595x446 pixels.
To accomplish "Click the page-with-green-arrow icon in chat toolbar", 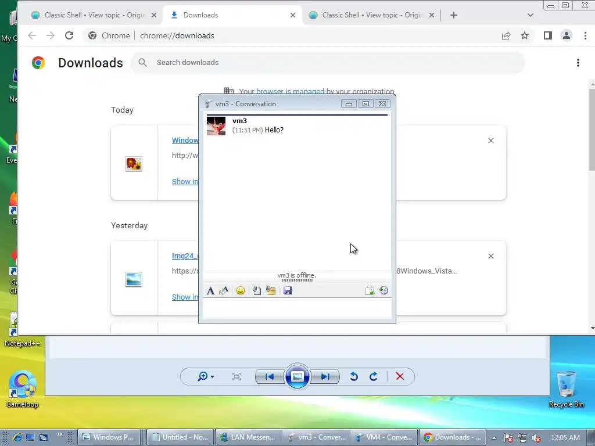I will coord(370,290).
